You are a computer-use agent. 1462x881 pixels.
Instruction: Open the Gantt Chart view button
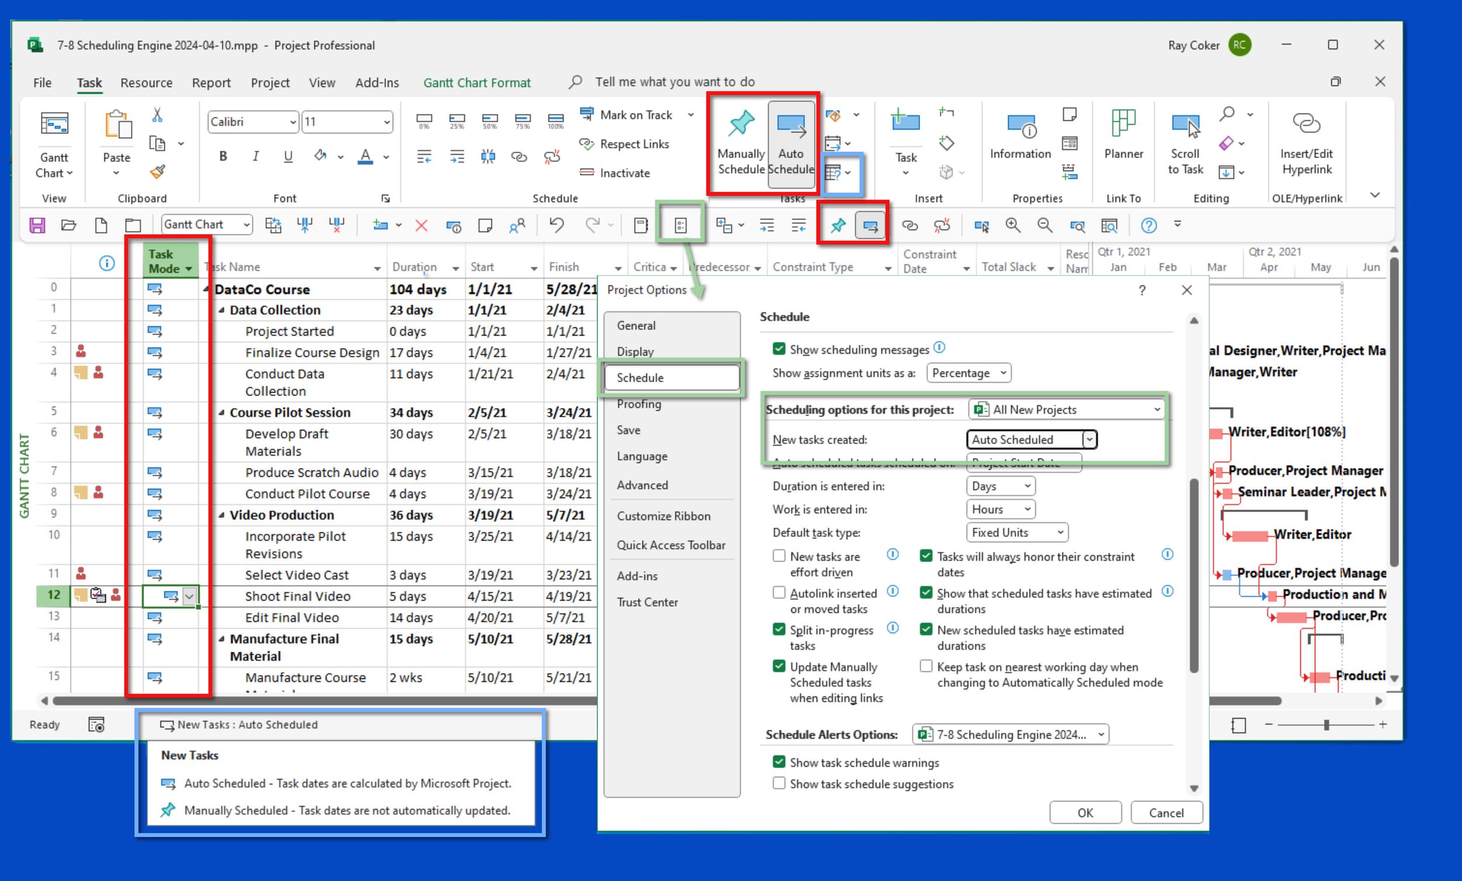(x=54, y=144)
